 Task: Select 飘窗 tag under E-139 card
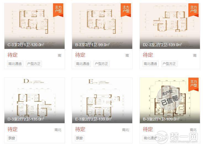click(x=80, y=138)
